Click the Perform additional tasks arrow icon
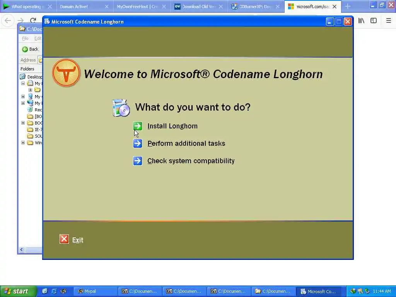 tap(138, 143)
